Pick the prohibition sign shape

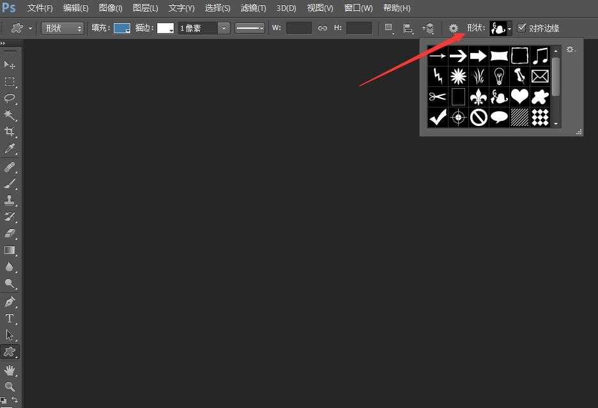pyautogui.click(x=479, y=117)
